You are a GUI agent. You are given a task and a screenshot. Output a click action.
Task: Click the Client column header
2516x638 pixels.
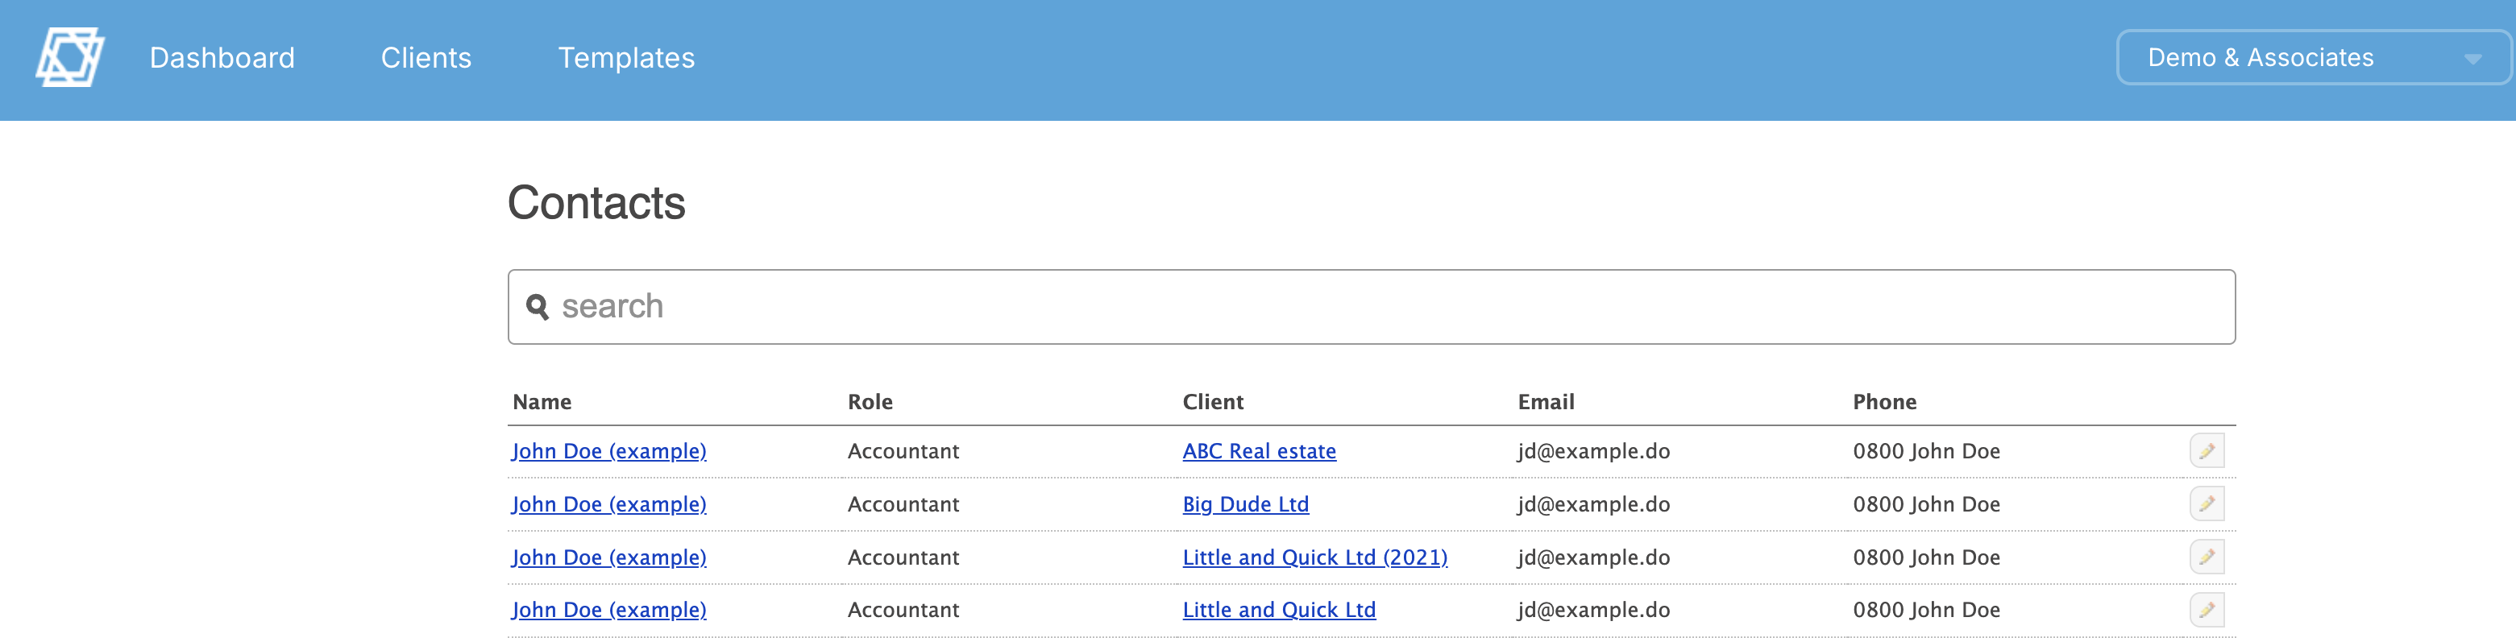pos(1212,401)
